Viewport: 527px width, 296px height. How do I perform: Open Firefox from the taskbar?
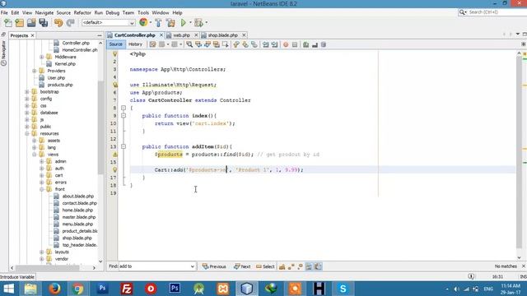[54, 289]
